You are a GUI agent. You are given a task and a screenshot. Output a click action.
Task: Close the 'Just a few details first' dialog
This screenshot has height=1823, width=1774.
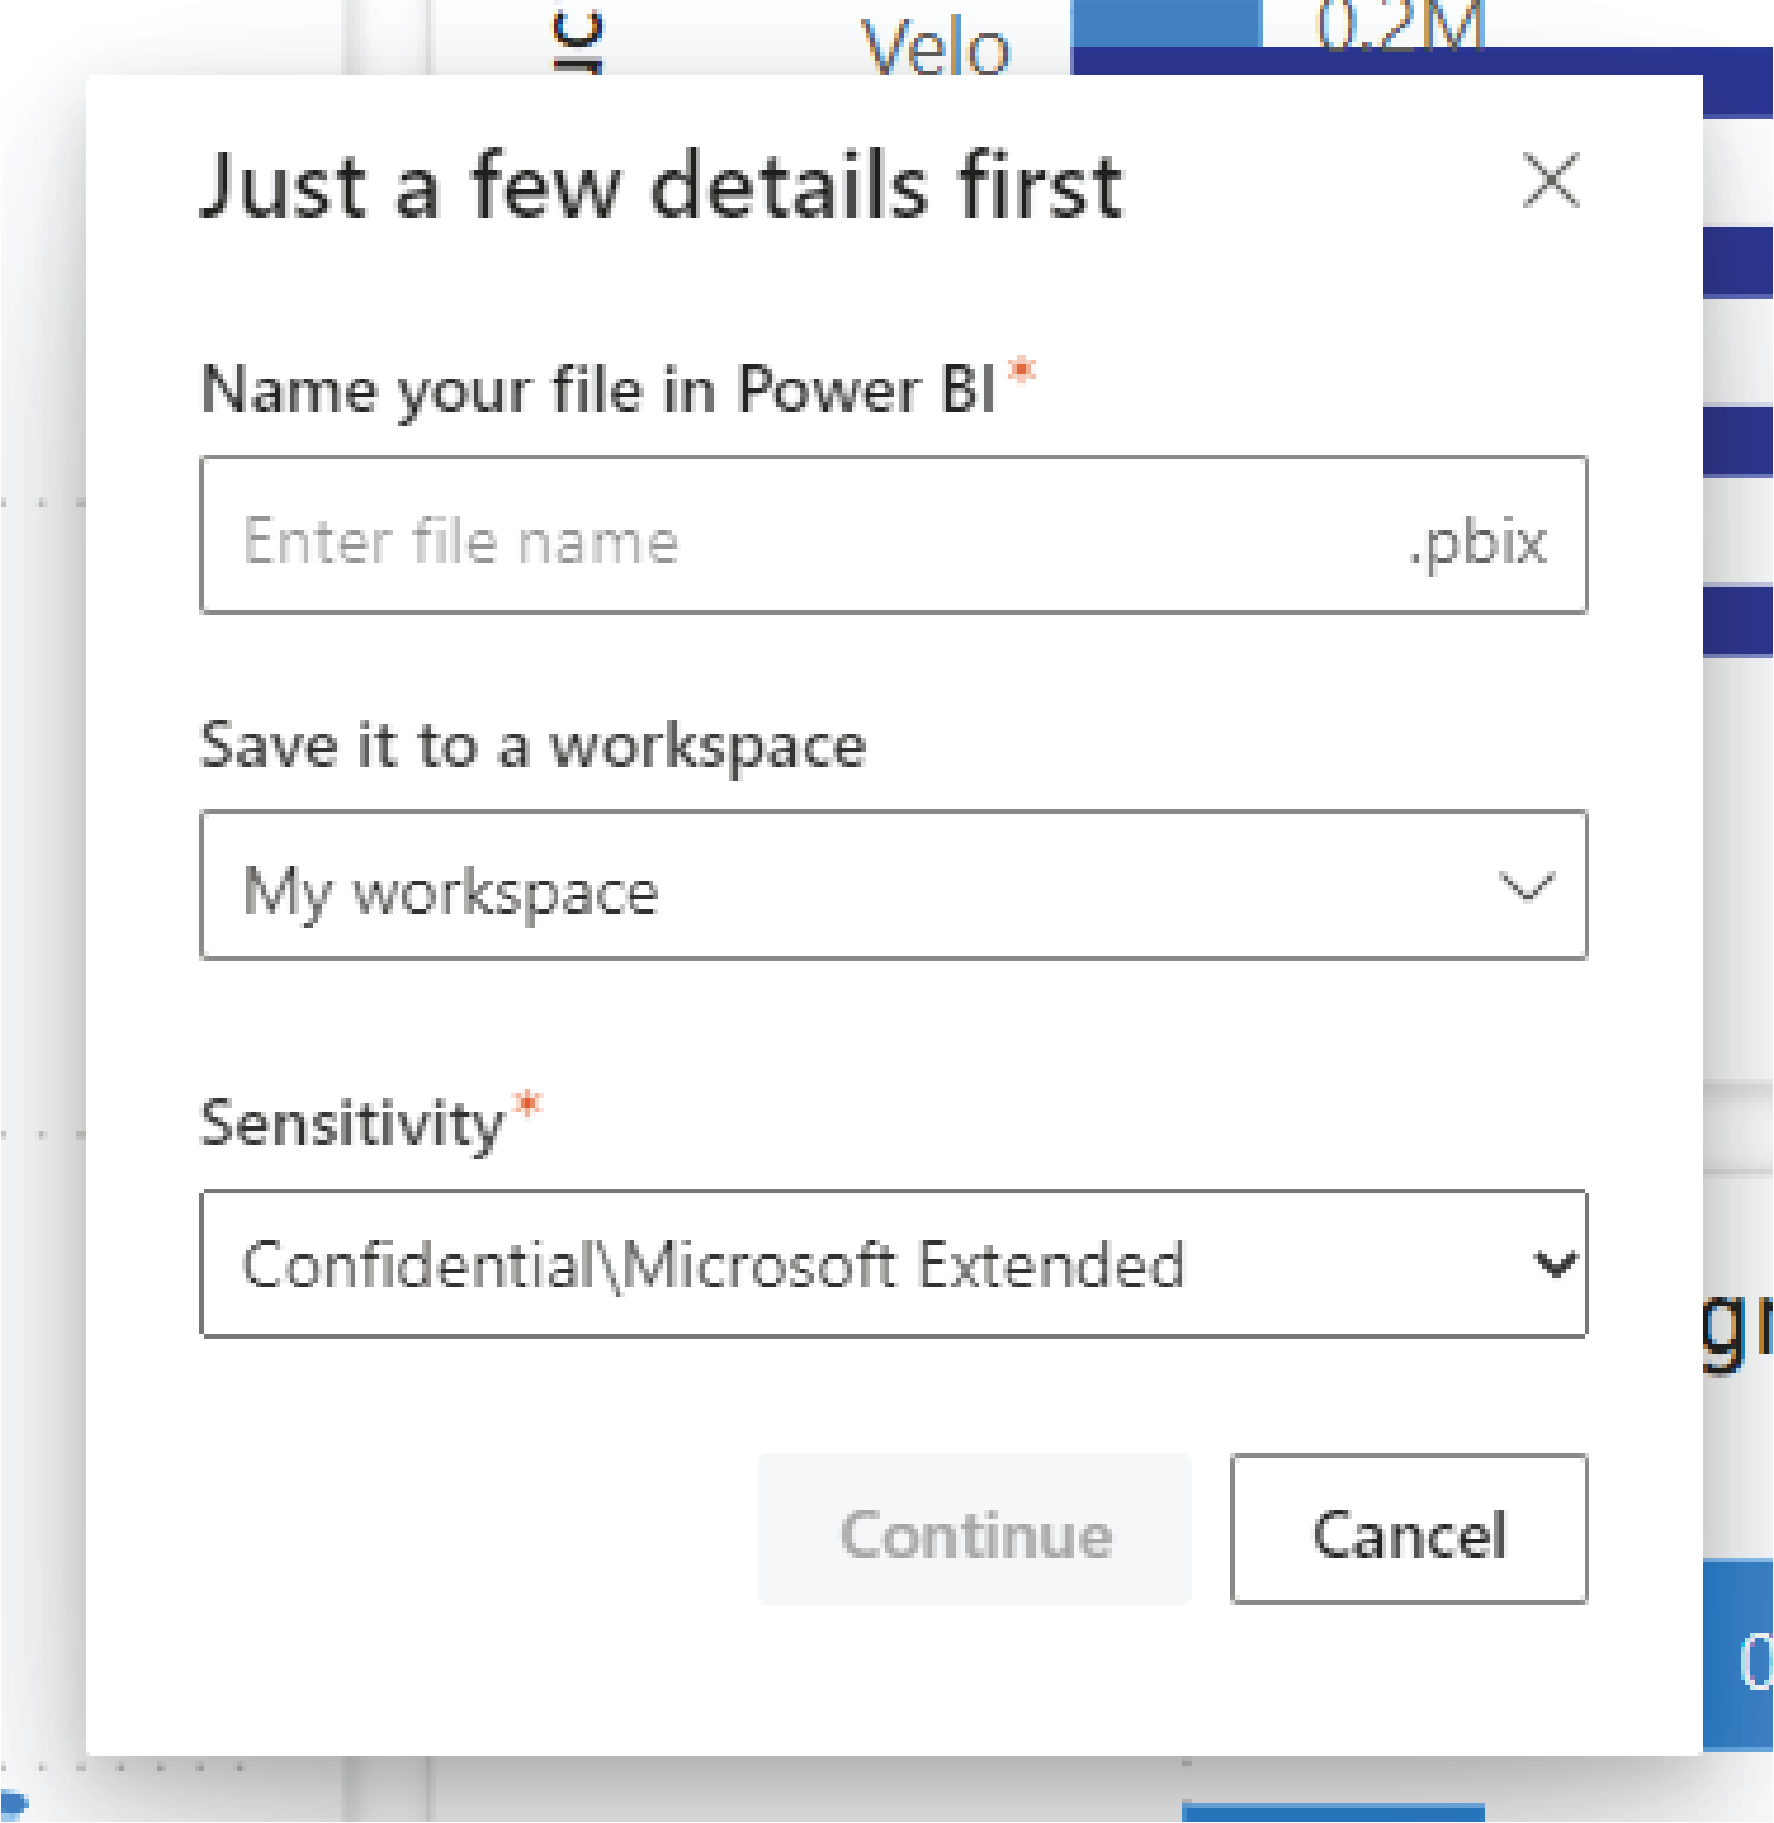[x=1551, y=180]
